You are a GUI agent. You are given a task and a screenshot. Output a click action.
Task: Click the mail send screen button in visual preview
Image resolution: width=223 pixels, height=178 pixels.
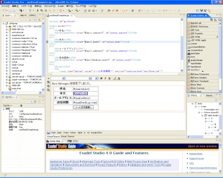pyautogui.click(x=84, y=107)
